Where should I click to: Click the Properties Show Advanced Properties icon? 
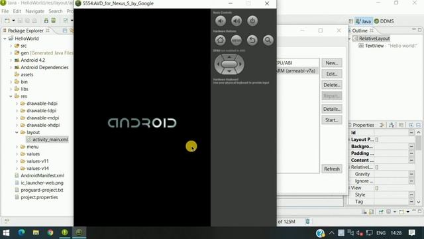click(382, 125)
